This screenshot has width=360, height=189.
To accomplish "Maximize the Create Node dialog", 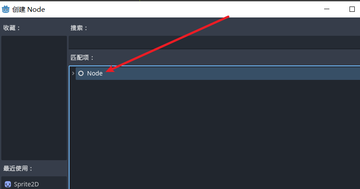I will pyautogui.click(x=352, y=9).
